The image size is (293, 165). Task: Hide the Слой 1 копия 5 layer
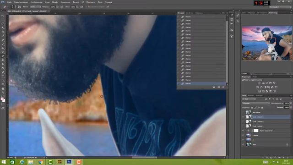click(x=243, y=117)
